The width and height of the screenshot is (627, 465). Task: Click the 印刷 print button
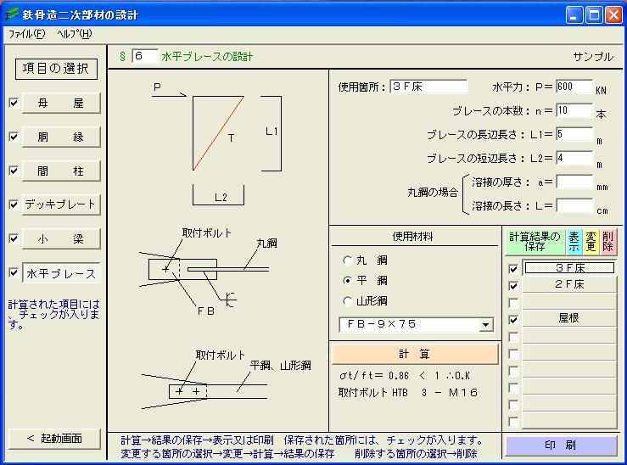coord(561,445)
